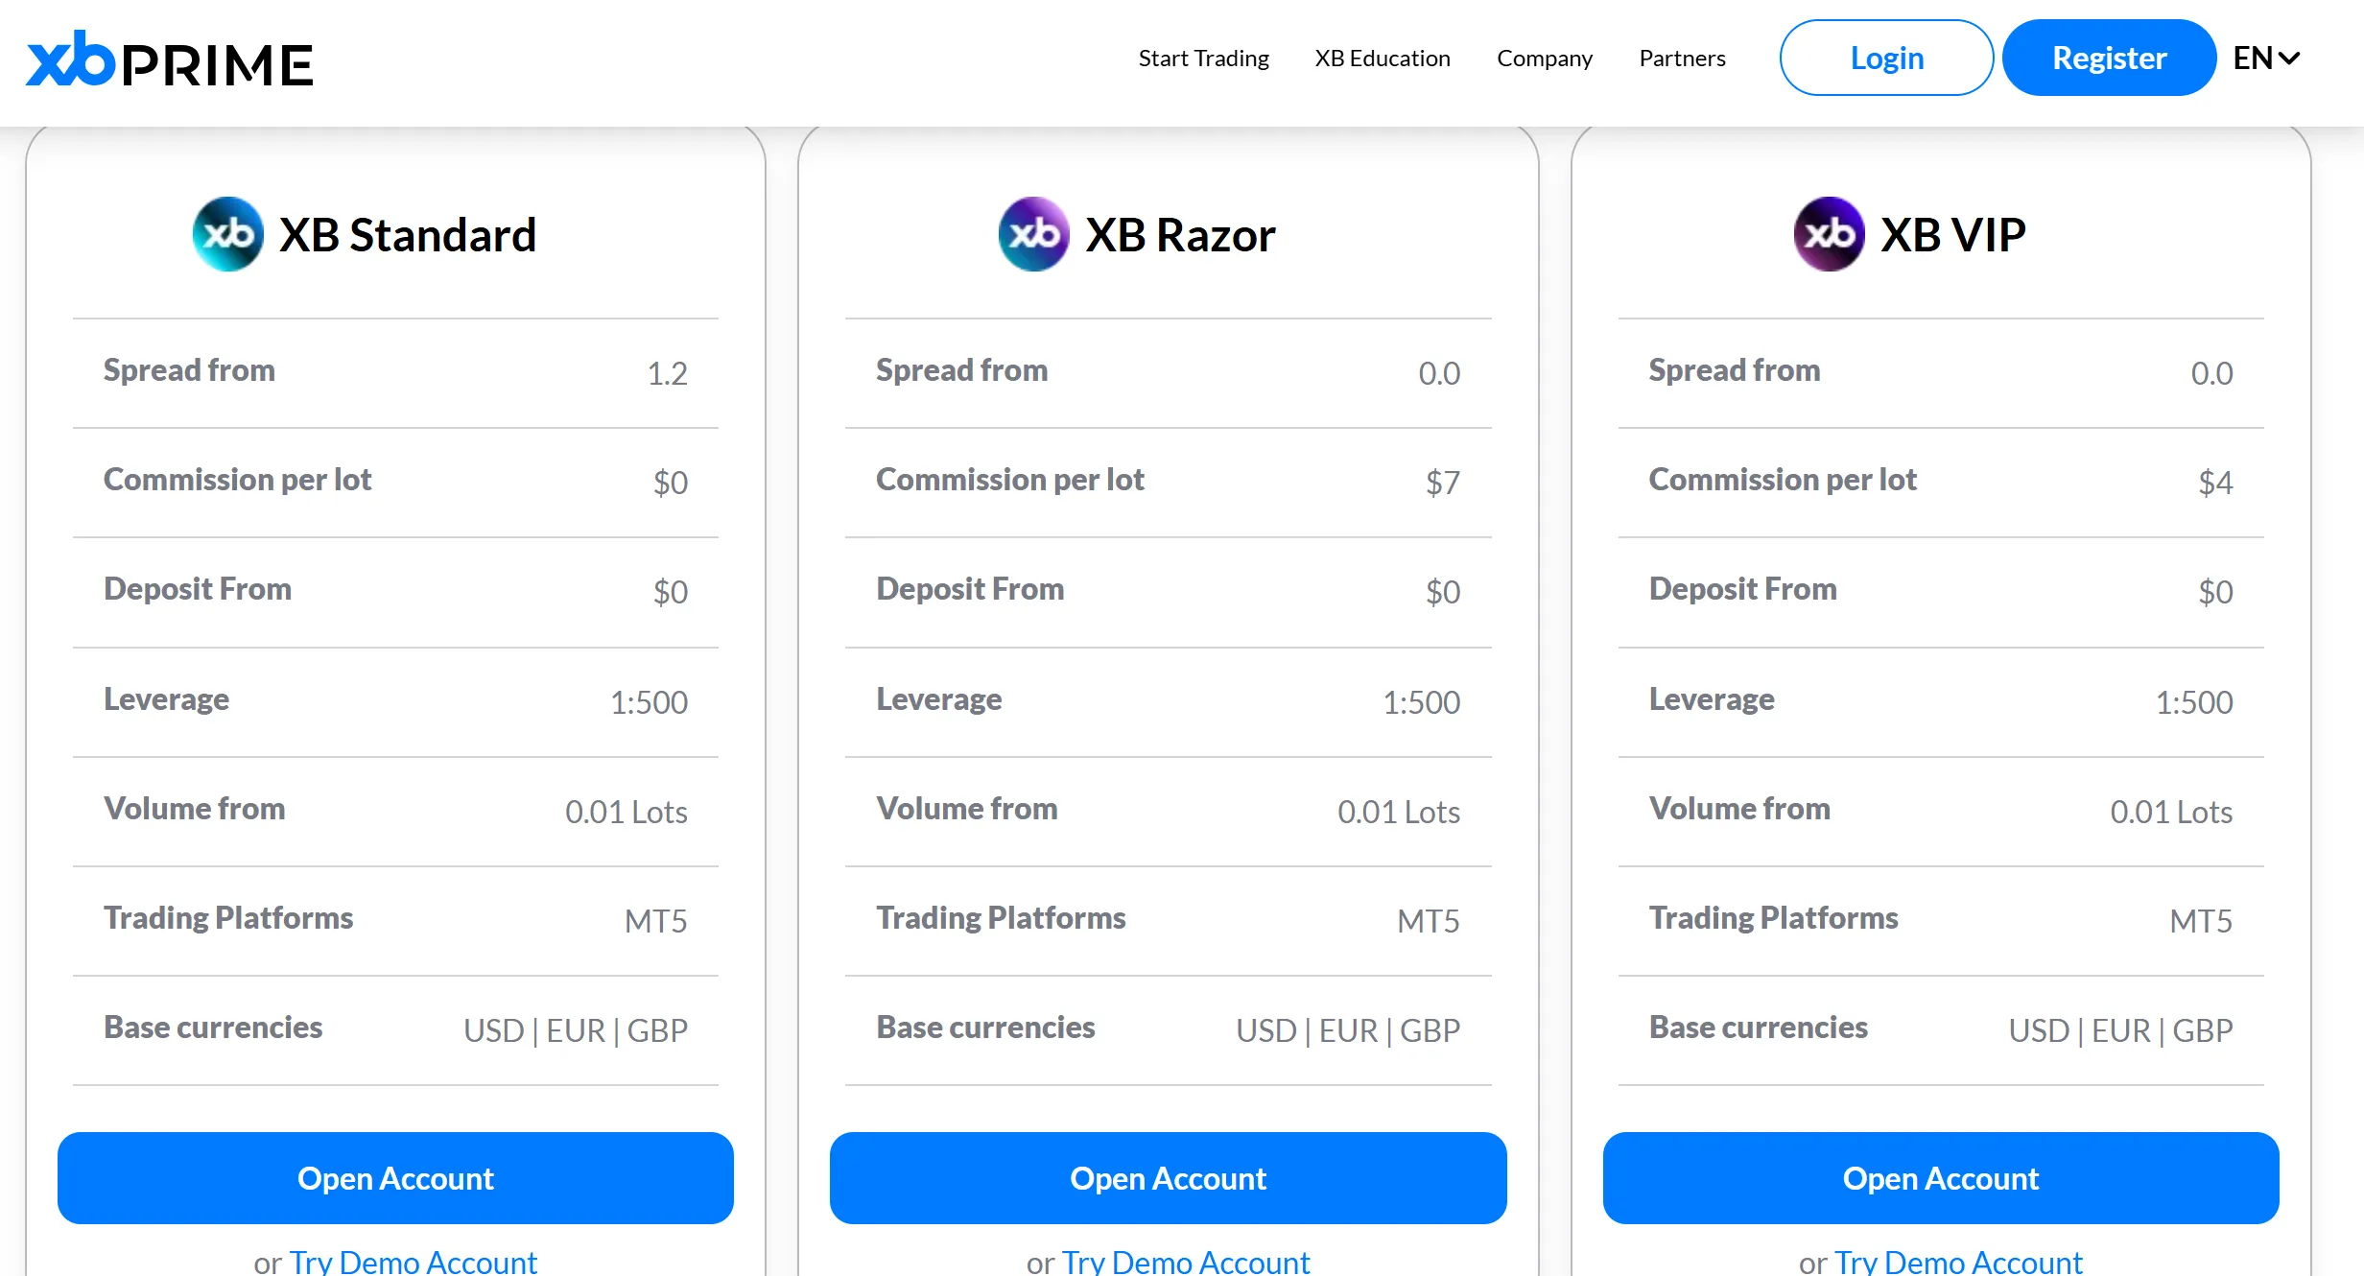Click XB Standard base currencies USD | EUR | GBP
The height and width of the screenshot is (1276, 2364).
576,1030
